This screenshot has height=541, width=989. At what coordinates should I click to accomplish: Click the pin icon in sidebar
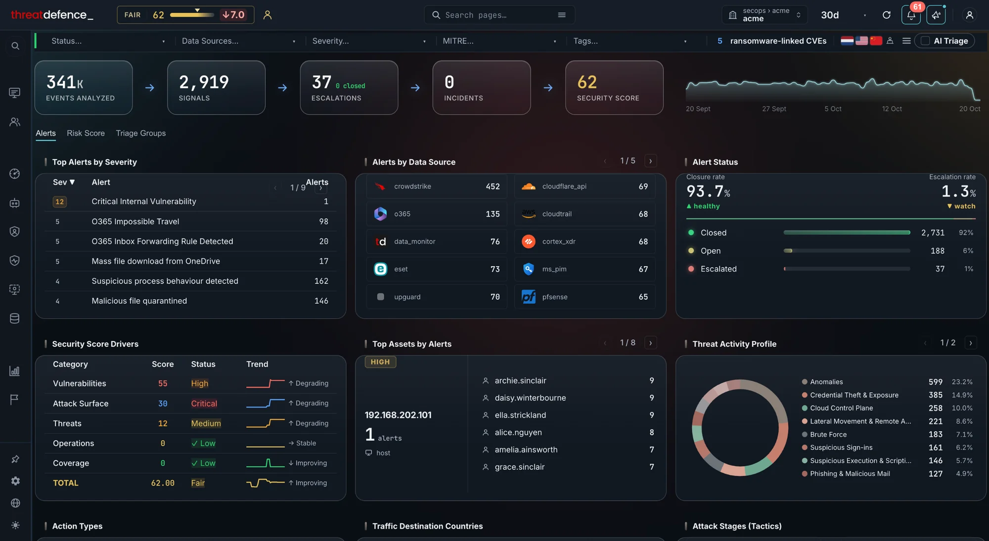click(x=15, y=459)
